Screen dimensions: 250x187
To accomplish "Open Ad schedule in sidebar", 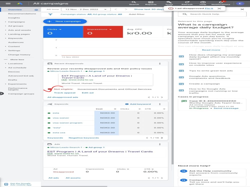I will (17, 68).
